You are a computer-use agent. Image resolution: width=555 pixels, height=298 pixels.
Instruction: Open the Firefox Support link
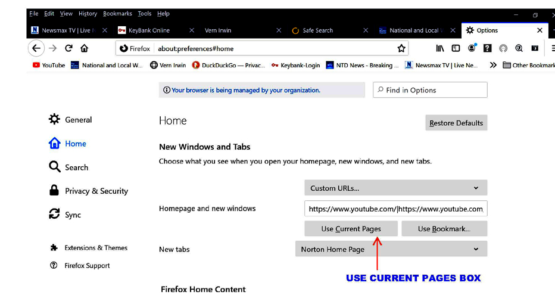coord(87,266)
